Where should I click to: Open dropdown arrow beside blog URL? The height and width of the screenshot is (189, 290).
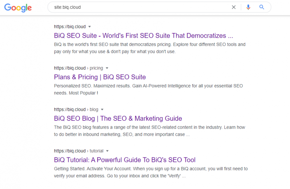click(x=102, y=109)
